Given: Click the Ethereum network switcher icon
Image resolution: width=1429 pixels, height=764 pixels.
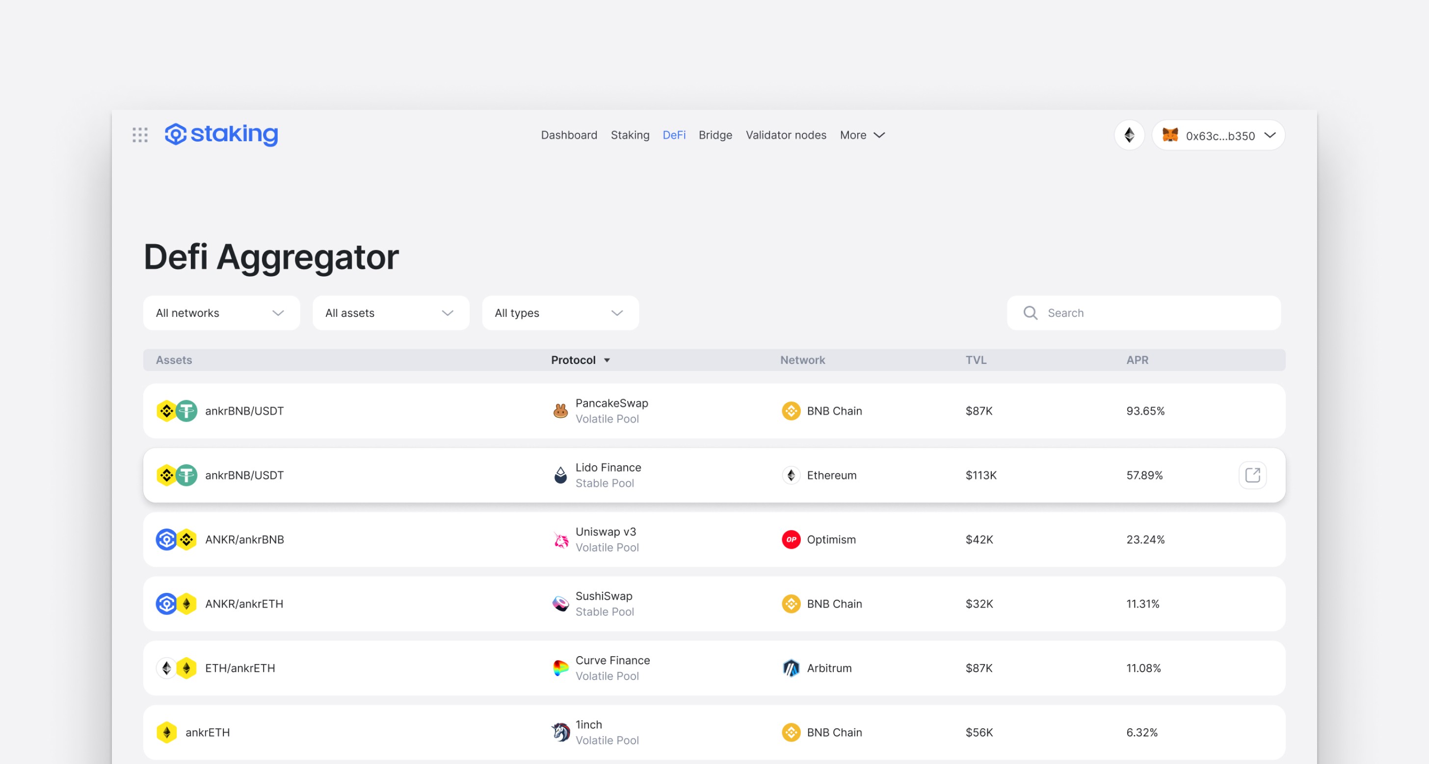Looking at the screenshot, I should (1129, 135).
